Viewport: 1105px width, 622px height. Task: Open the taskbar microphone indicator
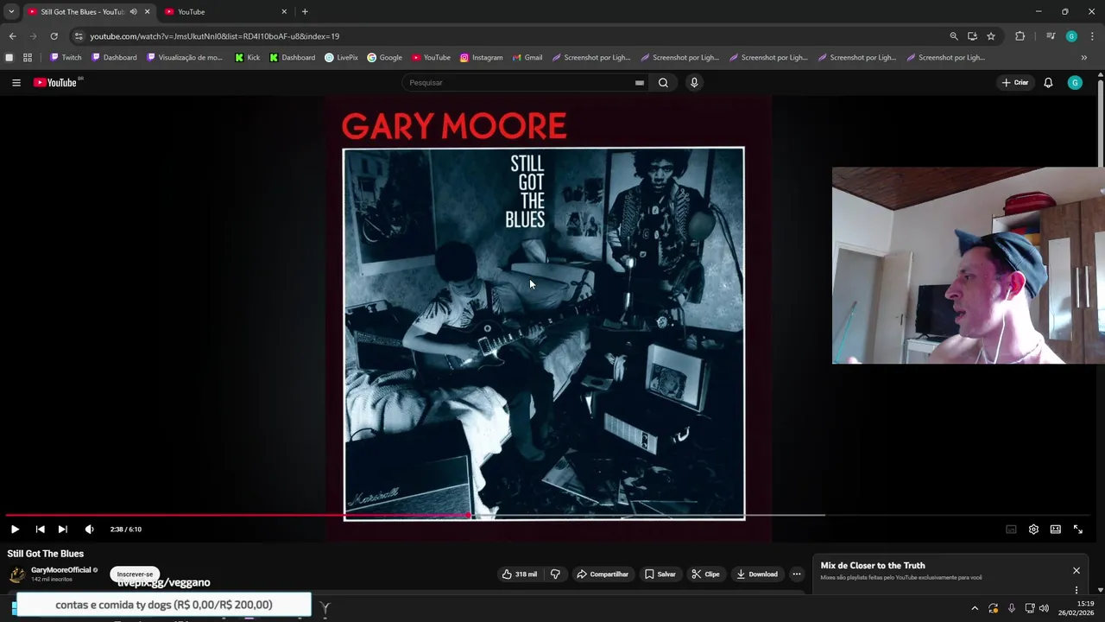point(1012,608)
